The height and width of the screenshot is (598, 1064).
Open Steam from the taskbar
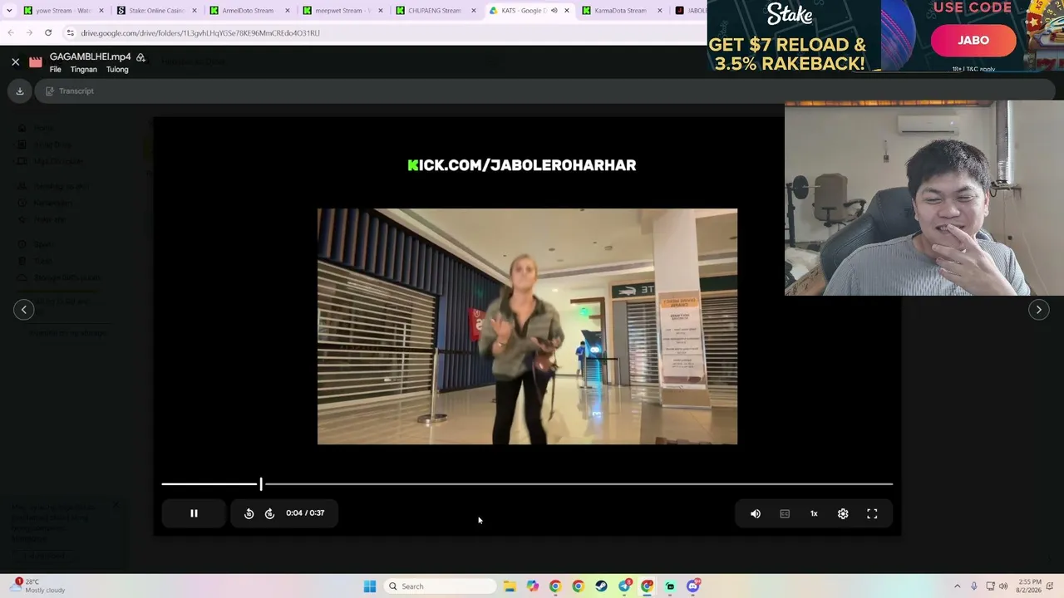[601, 586]
